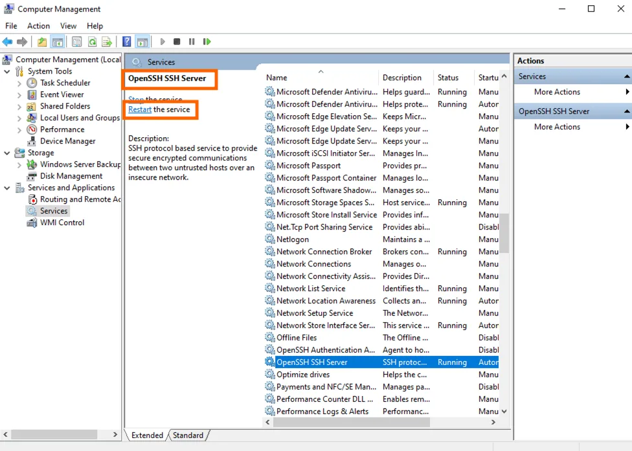
Task: Select the Optimize drives service row
Action: click(x=381, y=375)
